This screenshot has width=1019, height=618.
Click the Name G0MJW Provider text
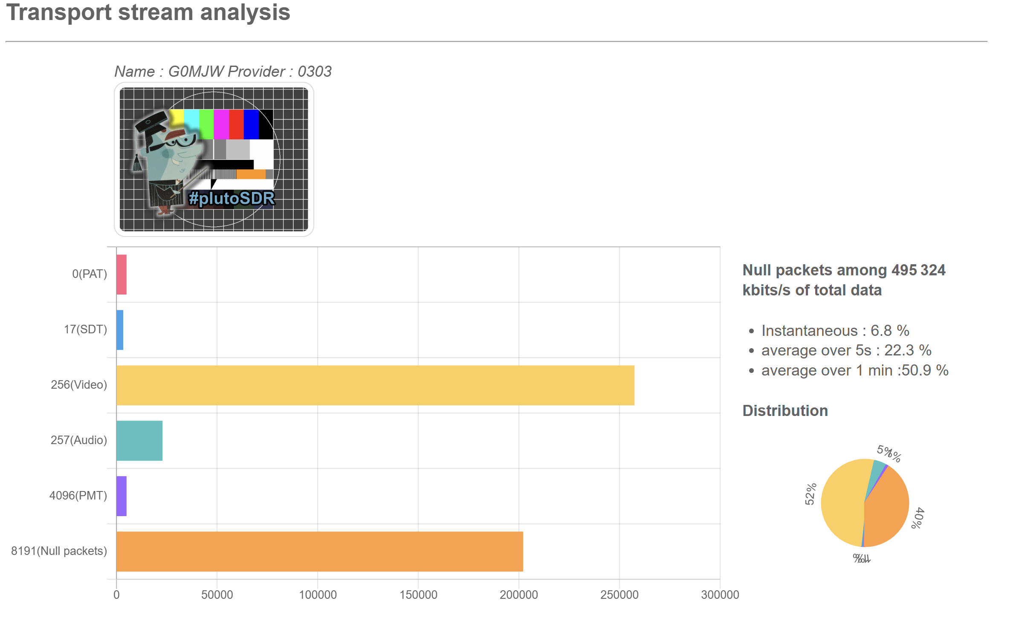tap(223, 71)
